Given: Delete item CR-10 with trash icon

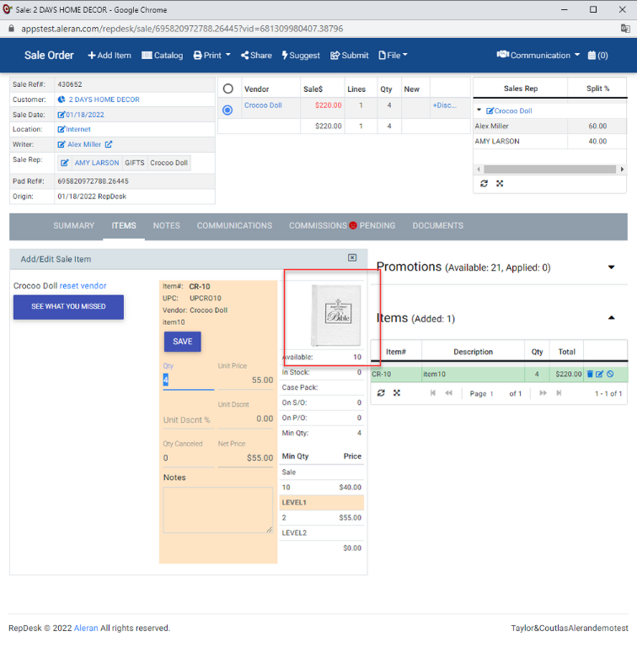Looking at the screenshot, I should click(x=590, y=374).
